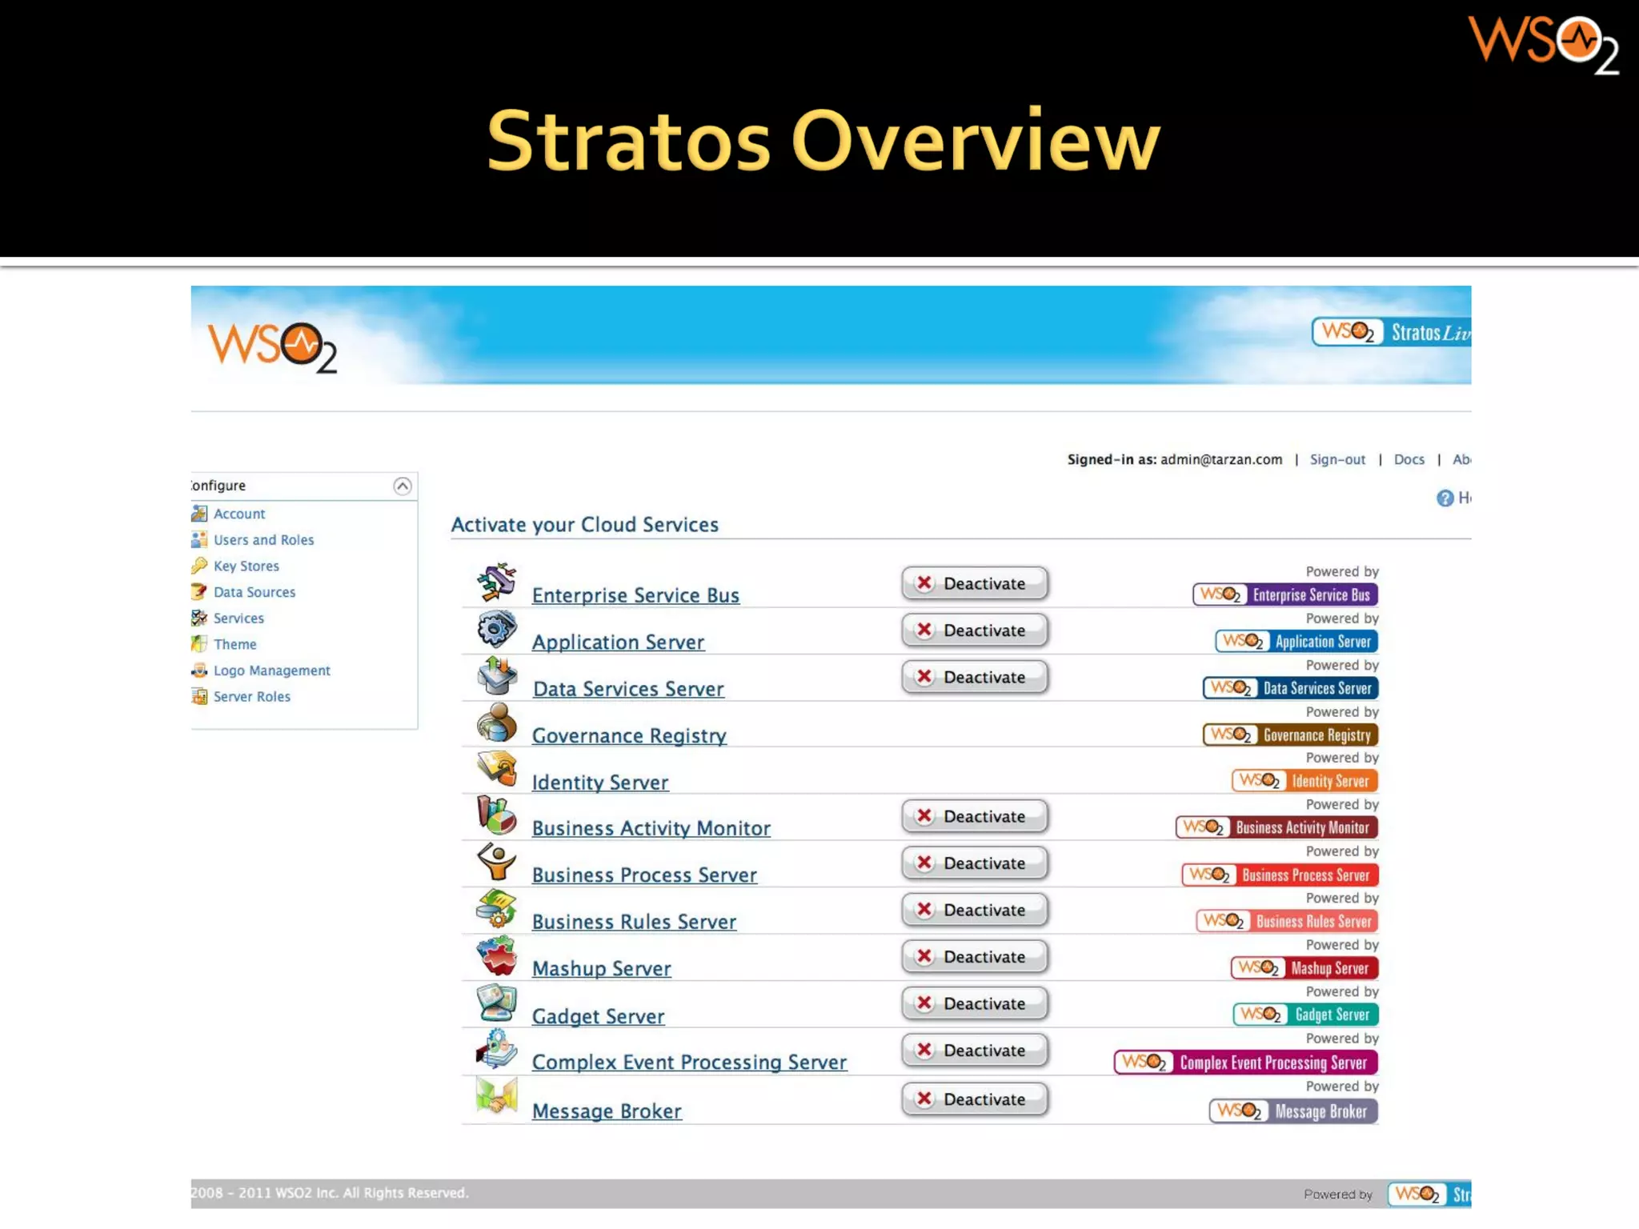This screenshot has height=1229, width=1639.
Task: Select Logo Management in sidebar
Action: click(x=271, y=671)
